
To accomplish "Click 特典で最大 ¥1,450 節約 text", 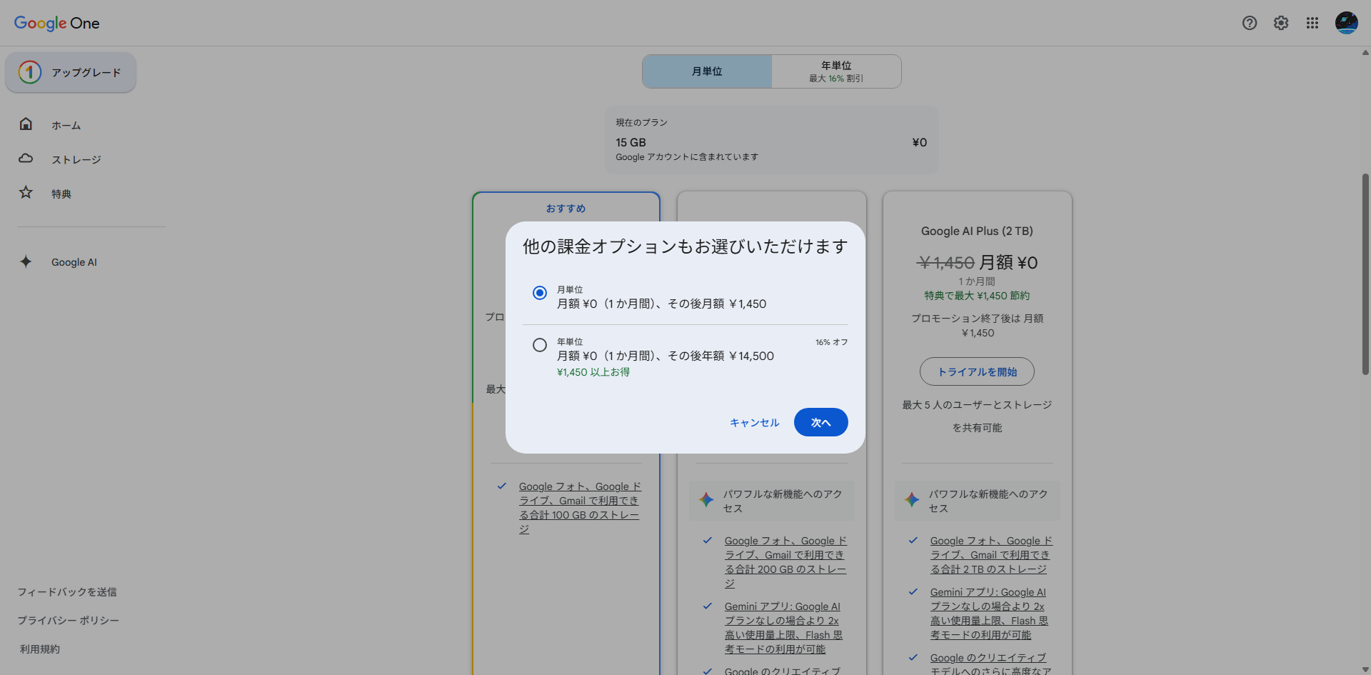I will pos(977,296).
